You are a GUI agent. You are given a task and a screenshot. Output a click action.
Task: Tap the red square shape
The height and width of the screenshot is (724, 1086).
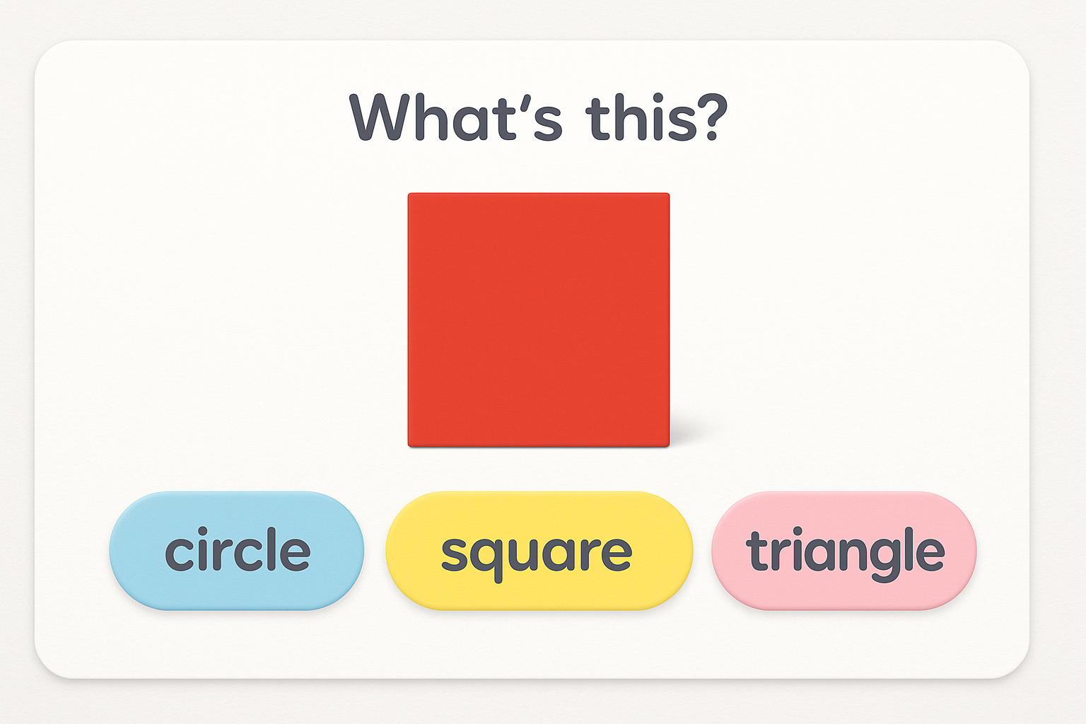(539, 320)
